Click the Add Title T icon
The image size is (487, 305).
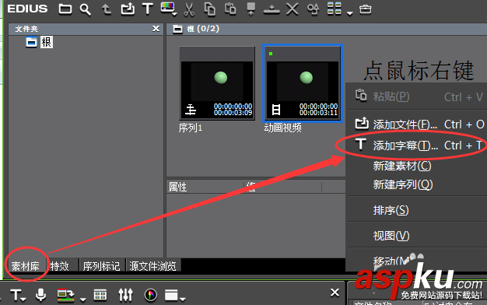point(148,9)
